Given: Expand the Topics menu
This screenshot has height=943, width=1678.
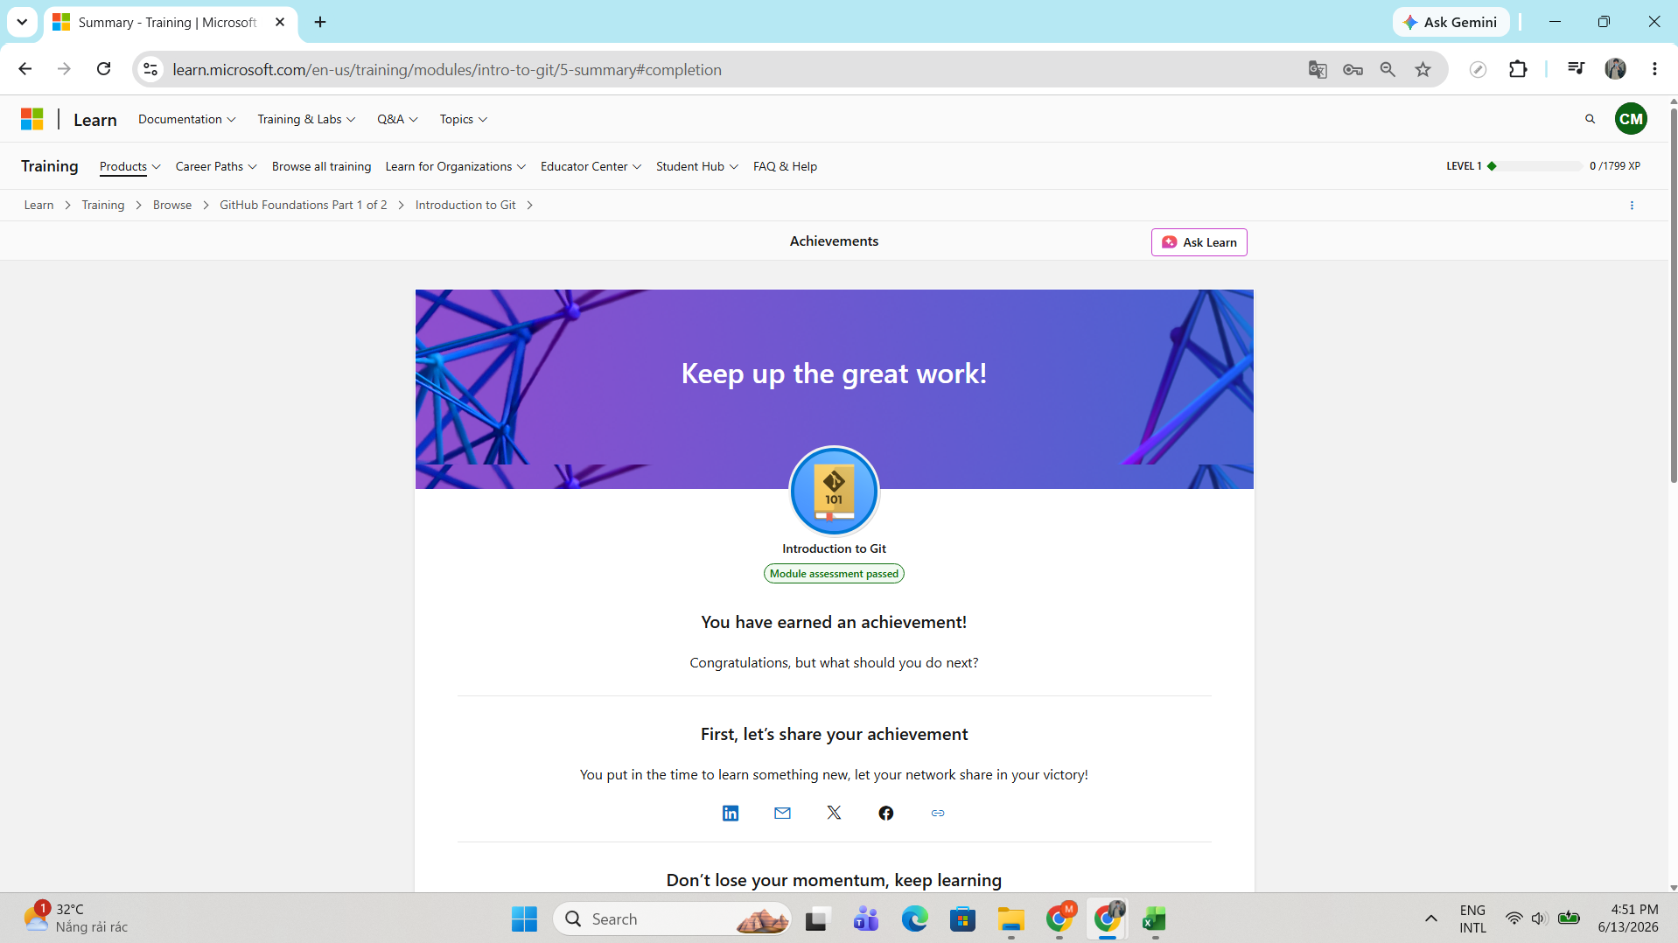Looking at the screenshot, I should [464, 119].
